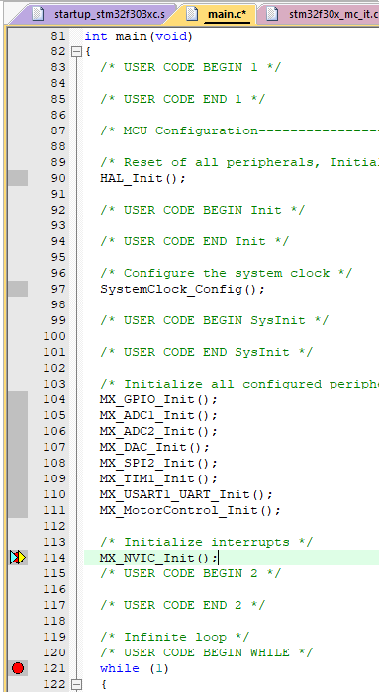Image resolution: width=379 pixels, height=692 pixels.
Task: Toggle breakpoint margin at line 107
Action: tap(18, 448)
